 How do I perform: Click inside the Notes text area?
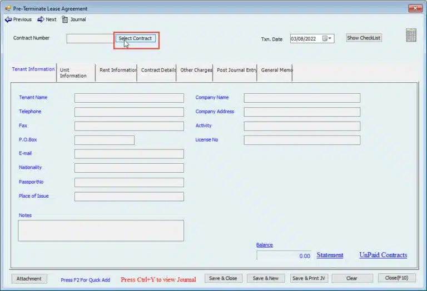(101, 230)
